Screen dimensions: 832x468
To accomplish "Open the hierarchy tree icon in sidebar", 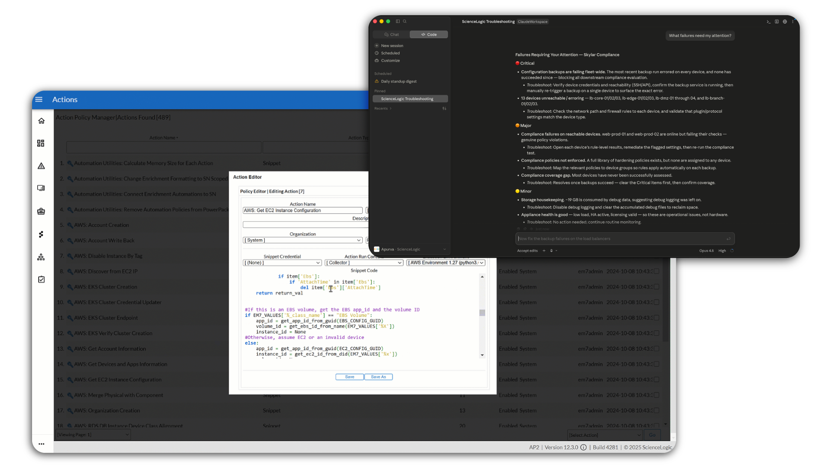I will pos(41,257).
